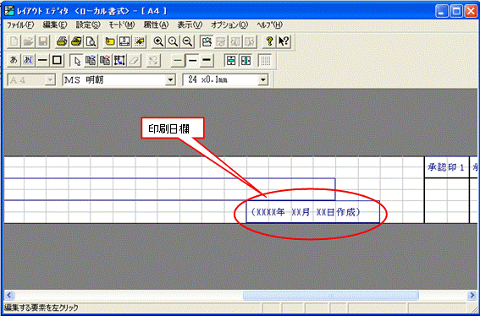Maximize the レイアウト エディタ window
Screen dimensions: 480x316
[x=456, y=11]
